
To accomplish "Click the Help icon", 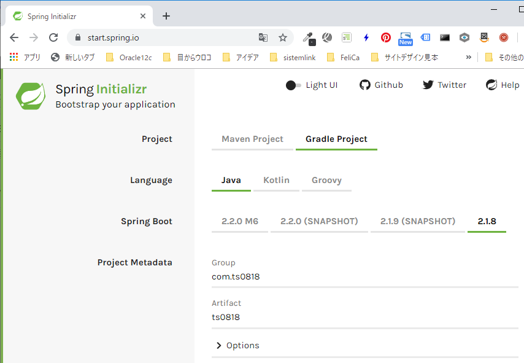I will point(491,85).
